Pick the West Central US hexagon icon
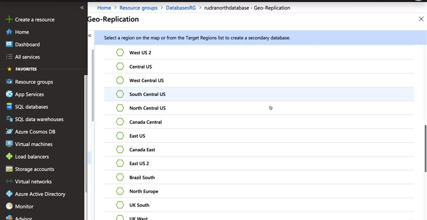 tap(120, 80)
